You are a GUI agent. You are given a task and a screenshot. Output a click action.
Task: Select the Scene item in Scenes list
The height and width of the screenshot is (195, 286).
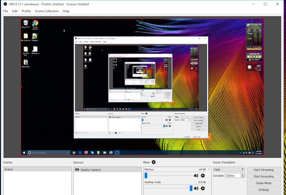pyautogui.click(x=38, y=169)
